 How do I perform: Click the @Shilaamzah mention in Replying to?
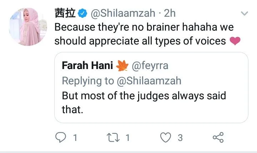point(148,81)
